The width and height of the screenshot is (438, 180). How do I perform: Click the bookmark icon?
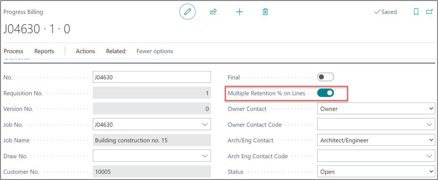point(416,12)
